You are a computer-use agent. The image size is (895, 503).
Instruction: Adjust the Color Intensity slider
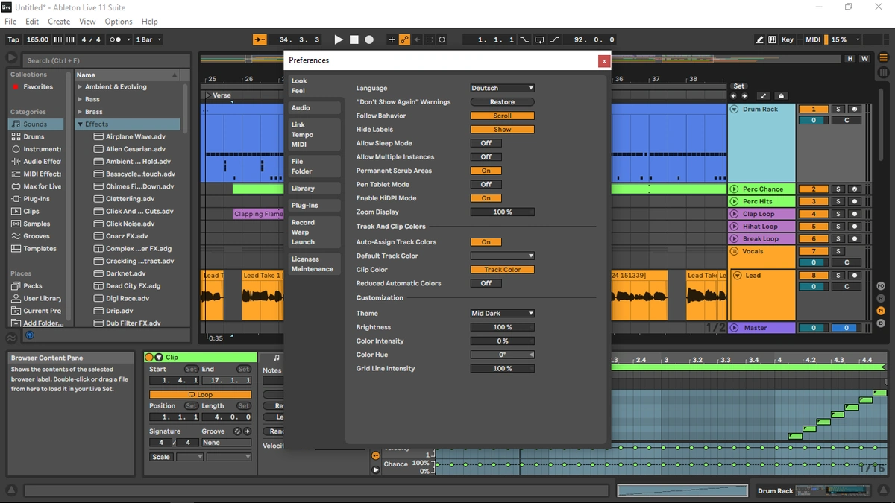503,341
